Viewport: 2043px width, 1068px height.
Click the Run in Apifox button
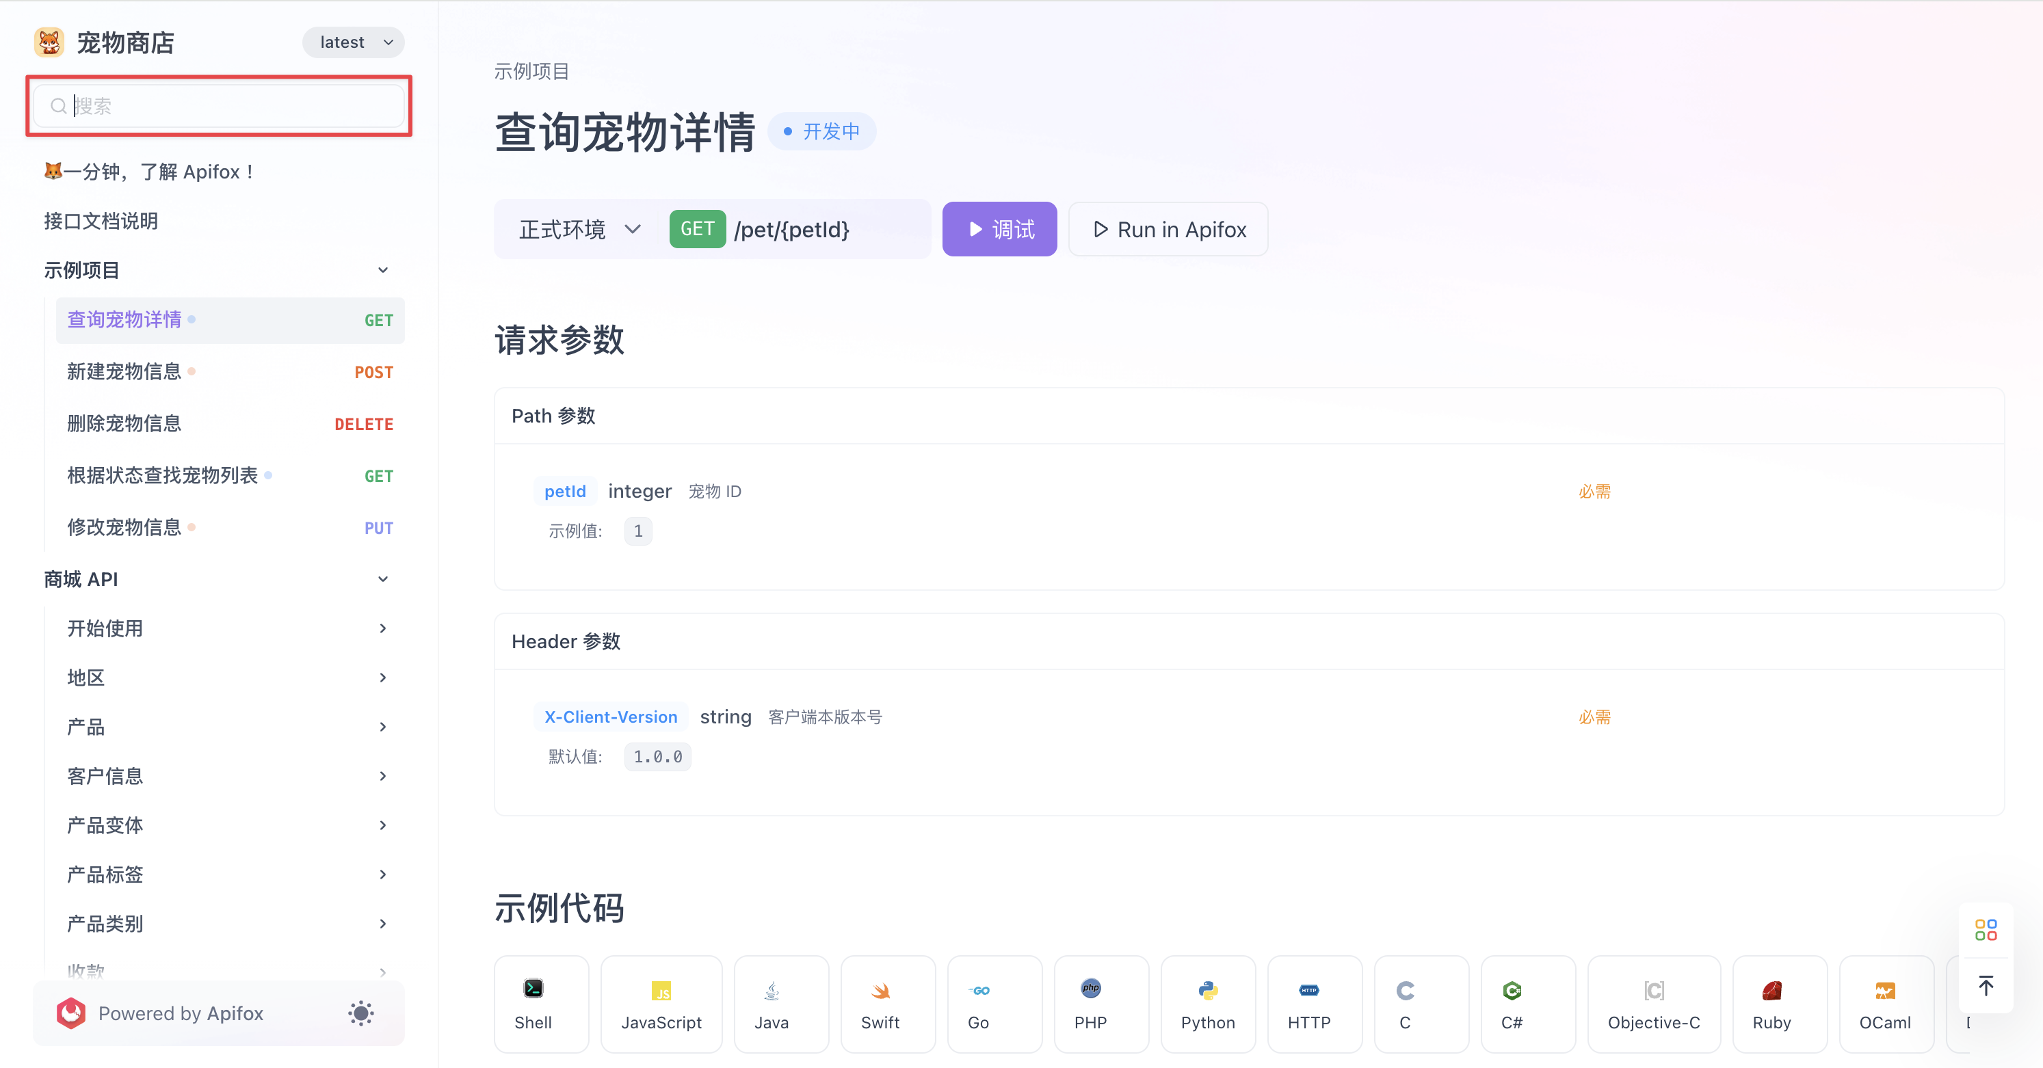tap(1168, 229)
